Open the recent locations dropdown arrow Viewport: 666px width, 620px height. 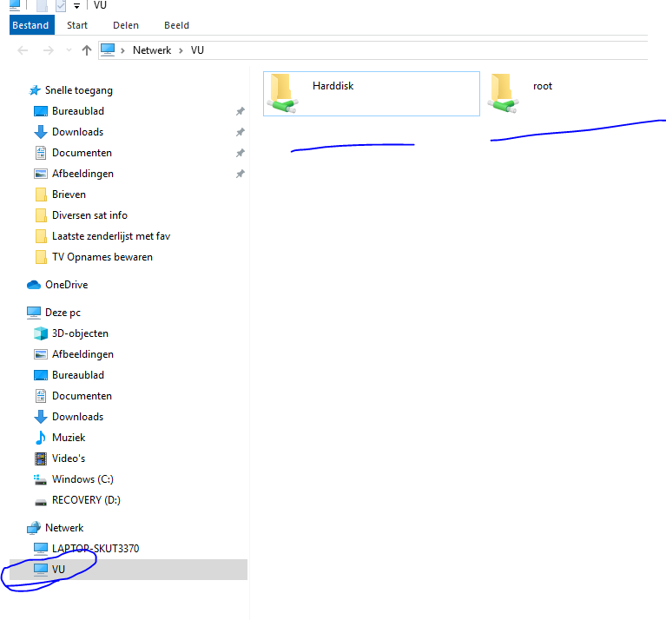(69, 50)
